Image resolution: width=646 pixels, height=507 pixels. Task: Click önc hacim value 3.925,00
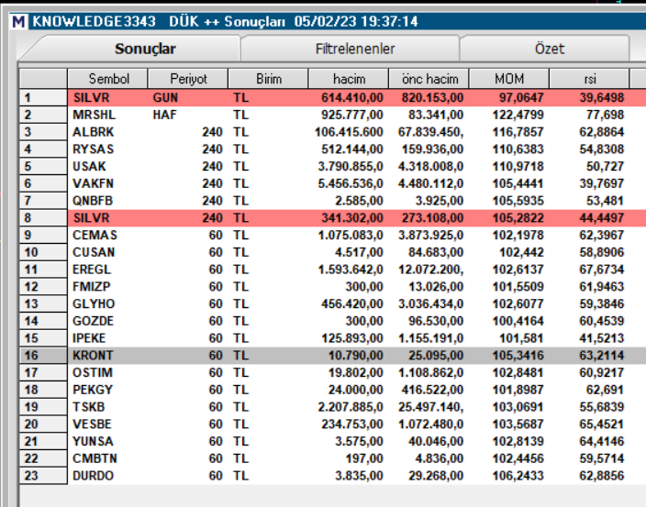440,201
